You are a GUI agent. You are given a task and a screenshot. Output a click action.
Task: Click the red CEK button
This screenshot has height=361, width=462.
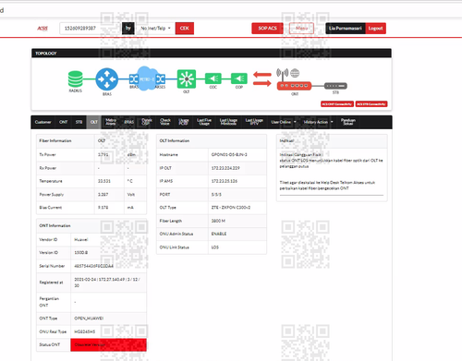coord(185,29)
